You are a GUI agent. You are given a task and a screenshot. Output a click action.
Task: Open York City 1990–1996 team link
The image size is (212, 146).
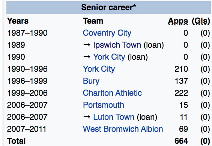click(99, 69)
